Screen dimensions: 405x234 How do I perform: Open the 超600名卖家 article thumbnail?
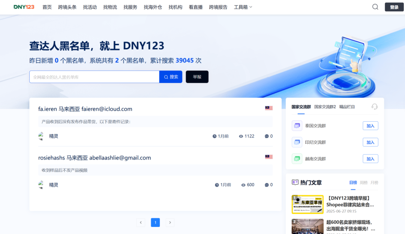[x=307, y=227]
